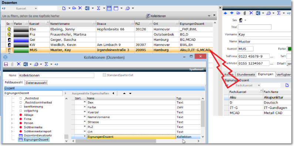The width and height of the screenshot is (294, 146).
Task: Check bamfKennung field checkbox
Action: (x=21, y=107)
